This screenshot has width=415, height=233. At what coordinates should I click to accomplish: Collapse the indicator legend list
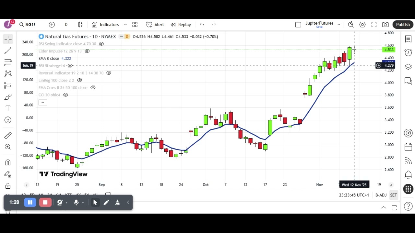pyautogui.click(x=42, y=103)
